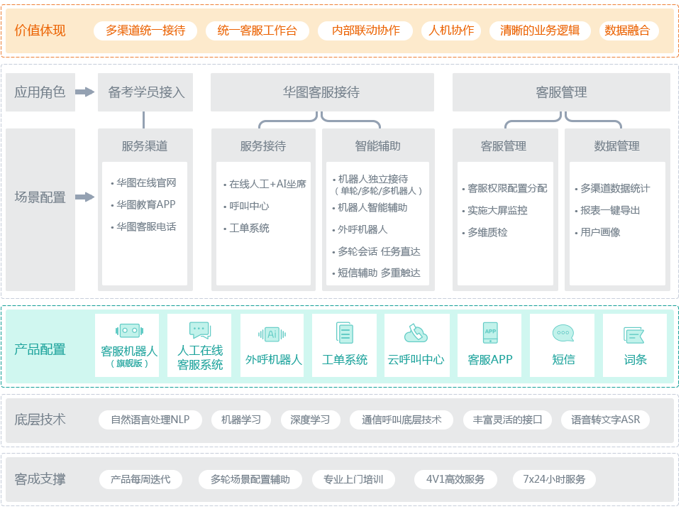Image resolution: width=681 pixels, height=509 pixels.
Task: Click the 备考学员接入 role box
Action: click(145, 92)
